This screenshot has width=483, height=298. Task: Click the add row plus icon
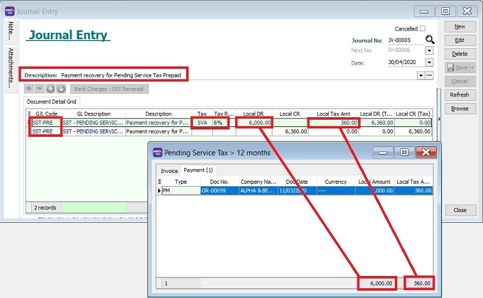(x=29, y=89)
